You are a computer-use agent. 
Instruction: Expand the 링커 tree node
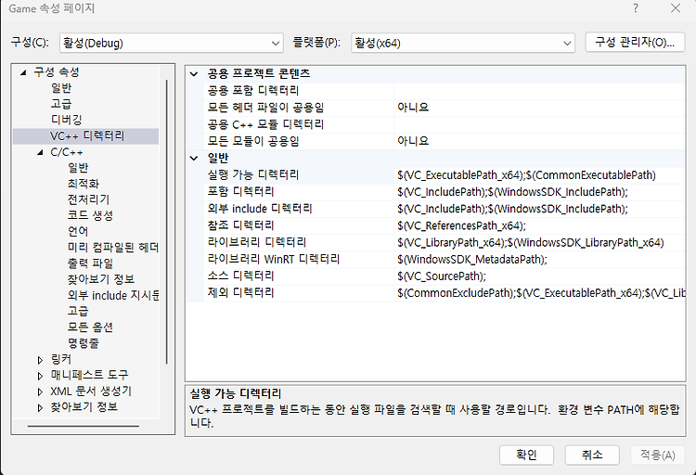pos(40,360)
